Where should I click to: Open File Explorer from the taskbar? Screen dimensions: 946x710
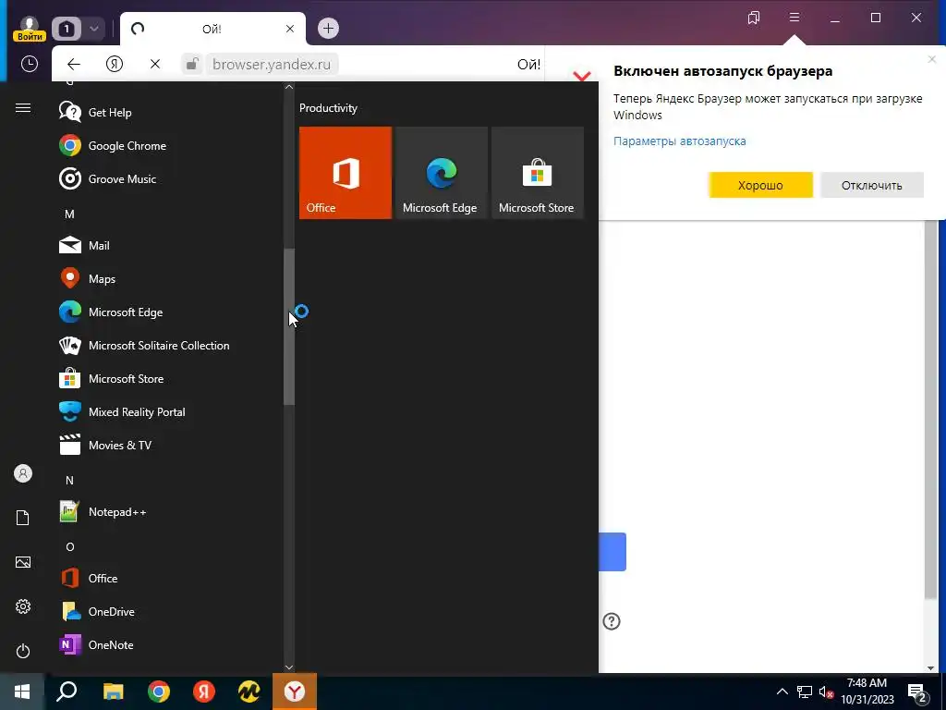113,692
